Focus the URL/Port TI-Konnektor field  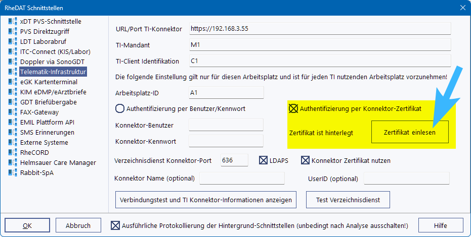pos(318,29)
